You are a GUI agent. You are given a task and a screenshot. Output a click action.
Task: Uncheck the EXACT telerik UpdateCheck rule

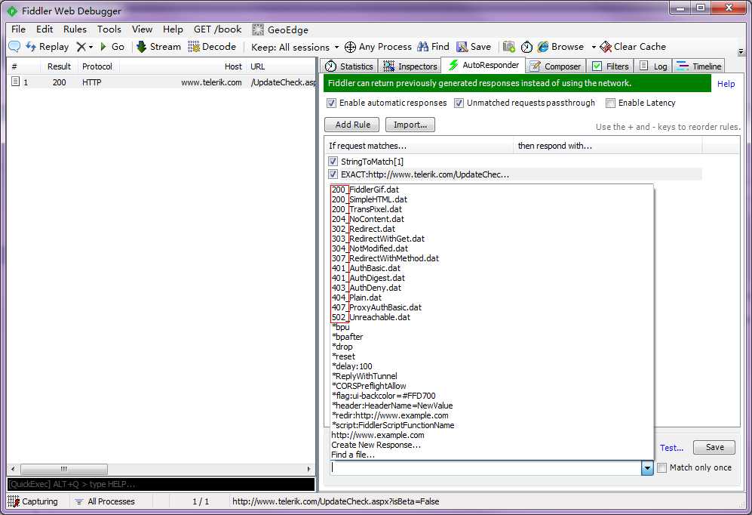[333, 174]
